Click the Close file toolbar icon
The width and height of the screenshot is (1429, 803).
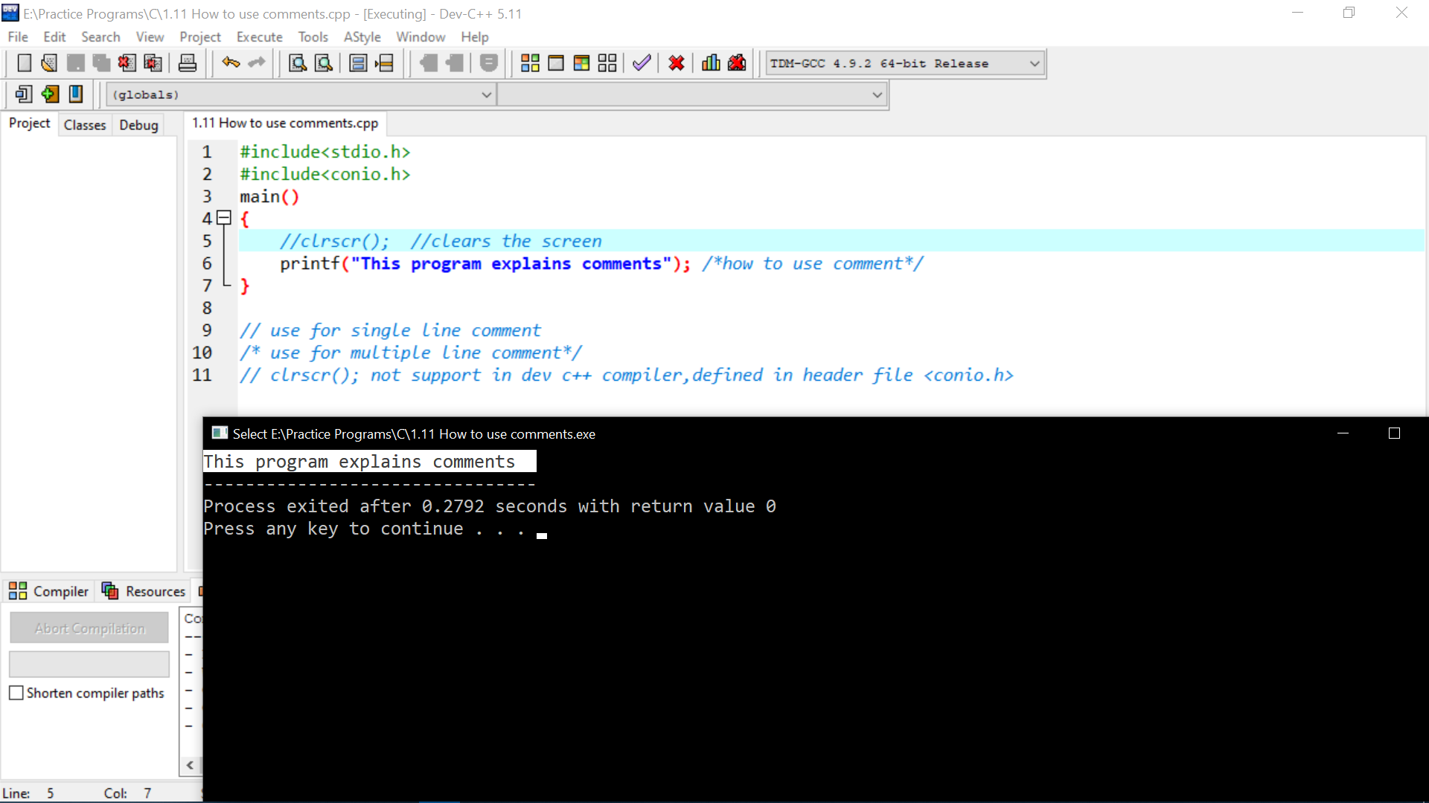click(127, 63)
